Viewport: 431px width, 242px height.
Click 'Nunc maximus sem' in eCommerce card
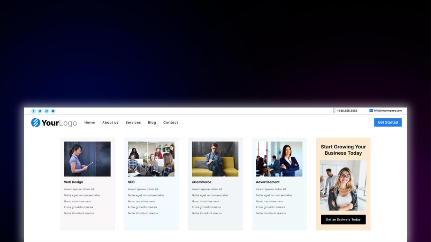point(205,201)
